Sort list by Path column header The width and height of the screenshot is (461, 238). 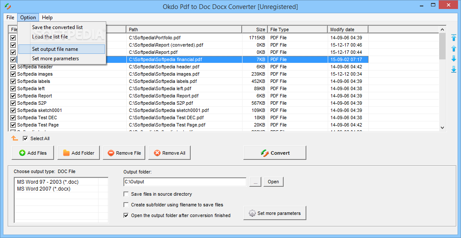tap(184, 29)
